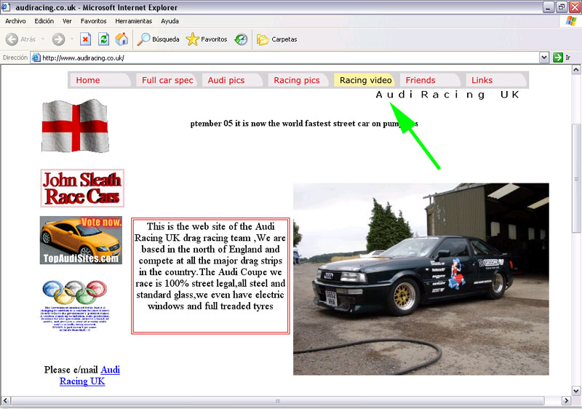The height and width of the screenshot is (409, 582).
Task: Open the Archivo menu
Action: [15, 21]
